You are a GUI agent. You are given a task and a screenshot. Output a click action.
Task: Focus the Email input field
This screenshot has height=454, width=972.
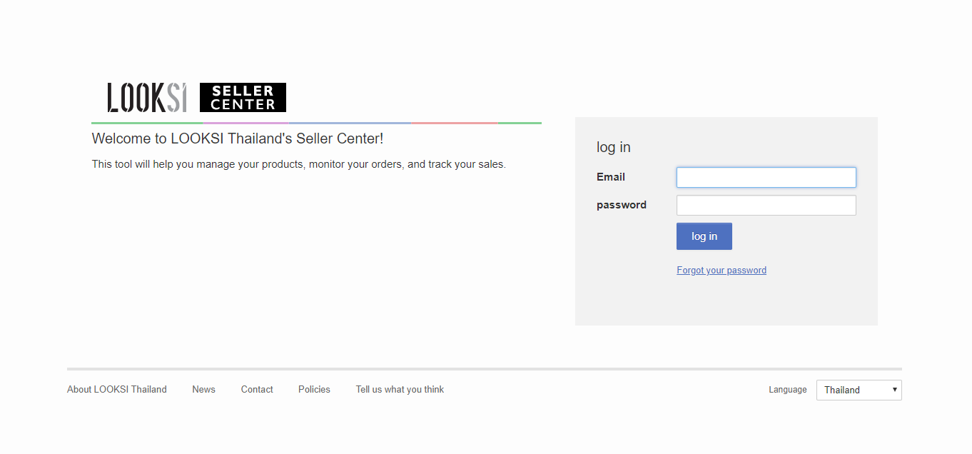766,177
